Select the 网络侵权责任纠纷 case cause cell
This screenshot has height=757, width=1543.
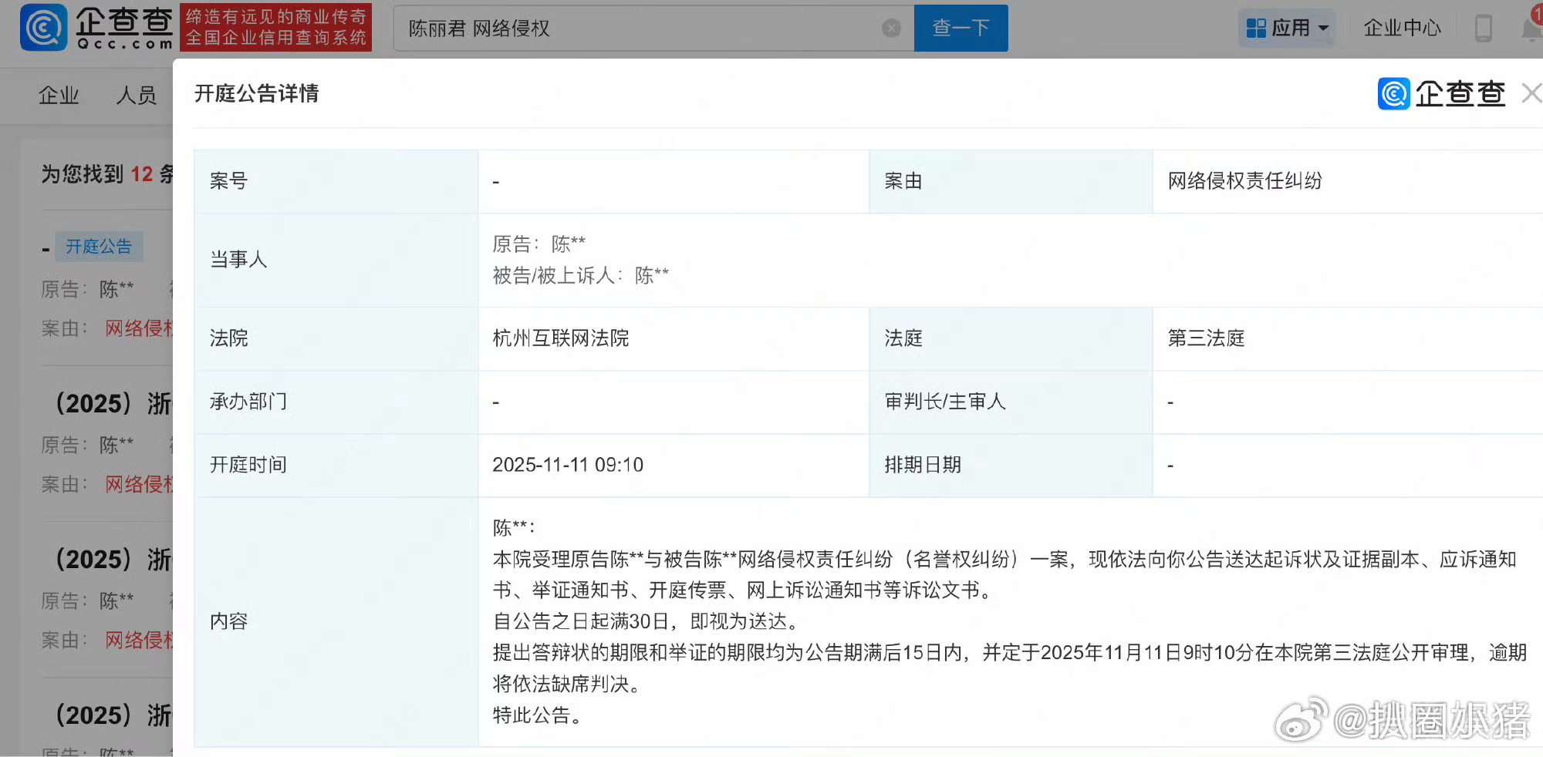[1347, 181]
